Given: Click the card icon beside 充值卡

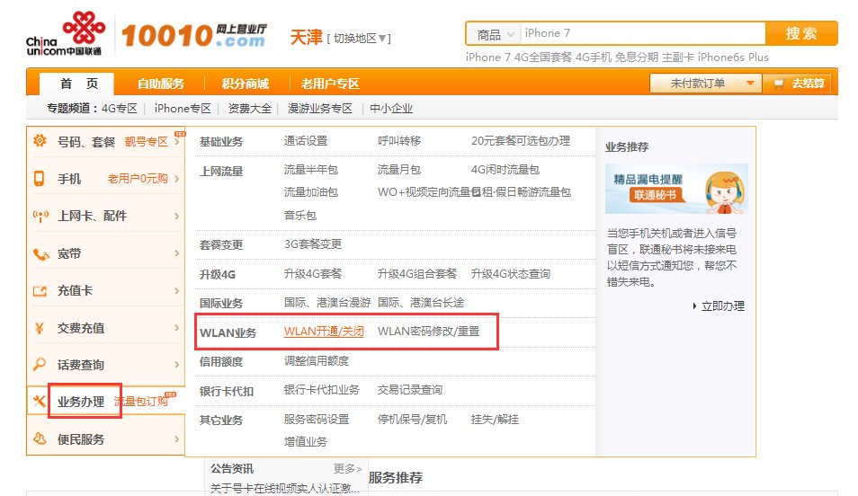Looking at the screenshot, I should (40, 291).
